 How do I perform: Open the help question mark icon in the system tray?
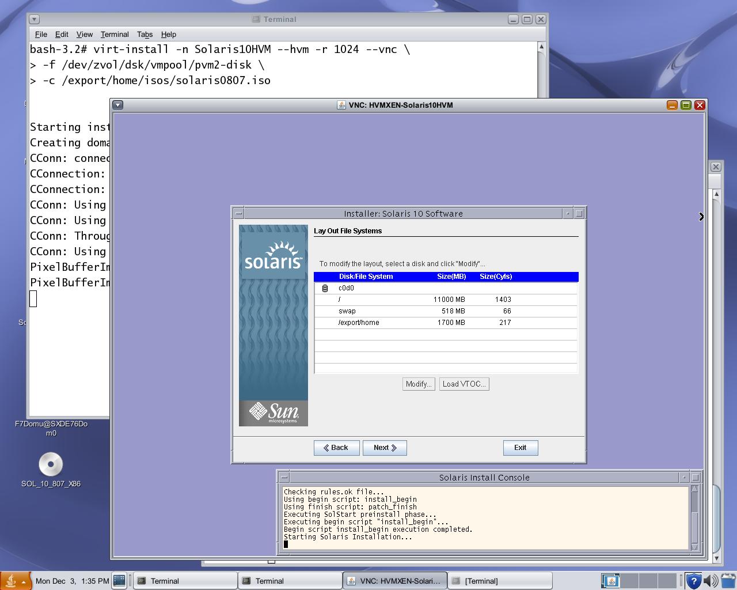click(x=694, y=581)
